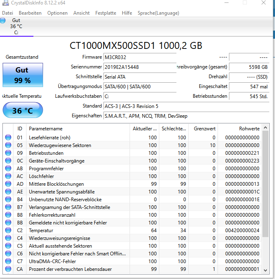Click the SMART list vertical scrollbar thumb
The width and height of the screenshot is (275, 279).
[265, 184]
